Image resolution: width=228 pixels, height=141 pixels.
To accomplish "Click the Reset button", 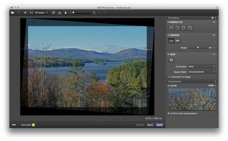I will pos(150,125).
